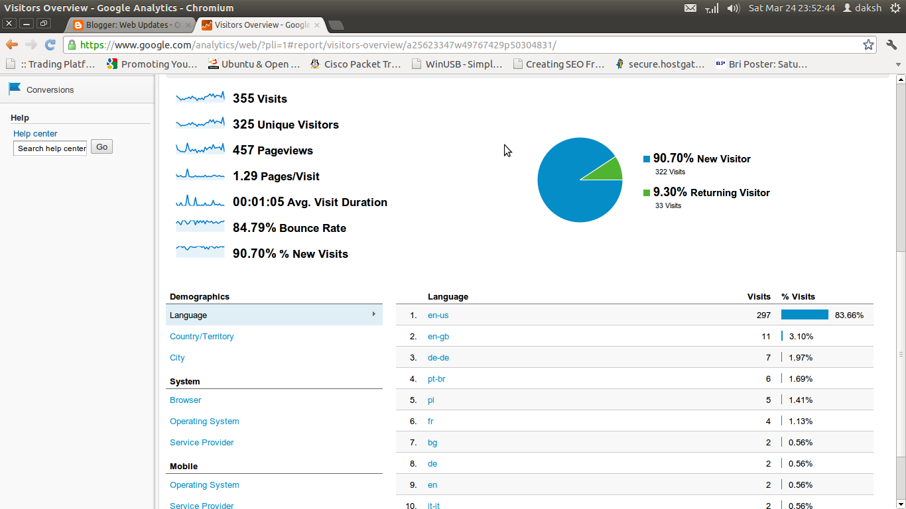This screenshot has width=906, height=509.
Task: Bookmark the page with the star icon
Action: coord(870,46)
